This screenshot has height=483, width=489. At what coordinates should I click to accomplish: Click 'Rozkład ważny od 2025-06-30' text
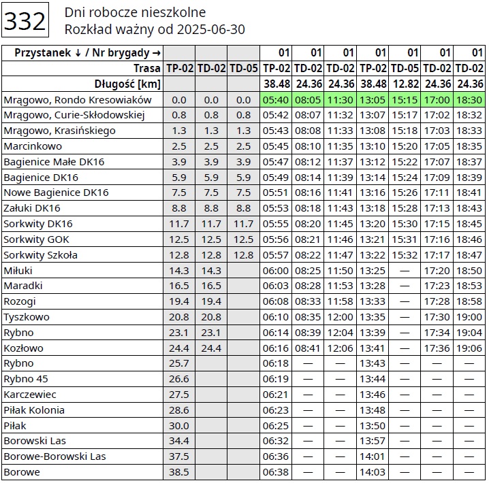pyautogui.click(x=155, y=30)
